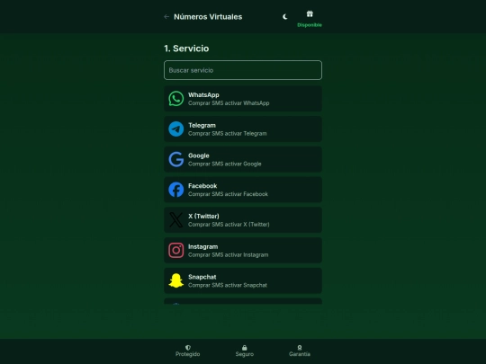Click 'Comprar SMS activar Facebook' text

tap(228, 194)
